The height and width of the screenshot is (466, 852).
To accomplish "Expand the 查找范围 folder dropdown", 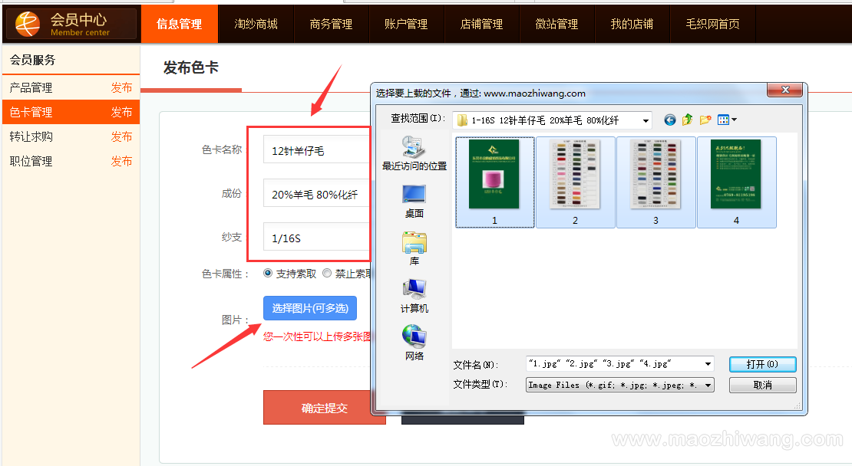I will (645, 120).
